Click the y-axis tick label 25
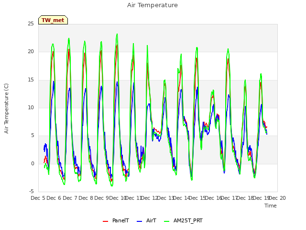Image resolution: width=306 pixels, height=230 pixels. 31,23
